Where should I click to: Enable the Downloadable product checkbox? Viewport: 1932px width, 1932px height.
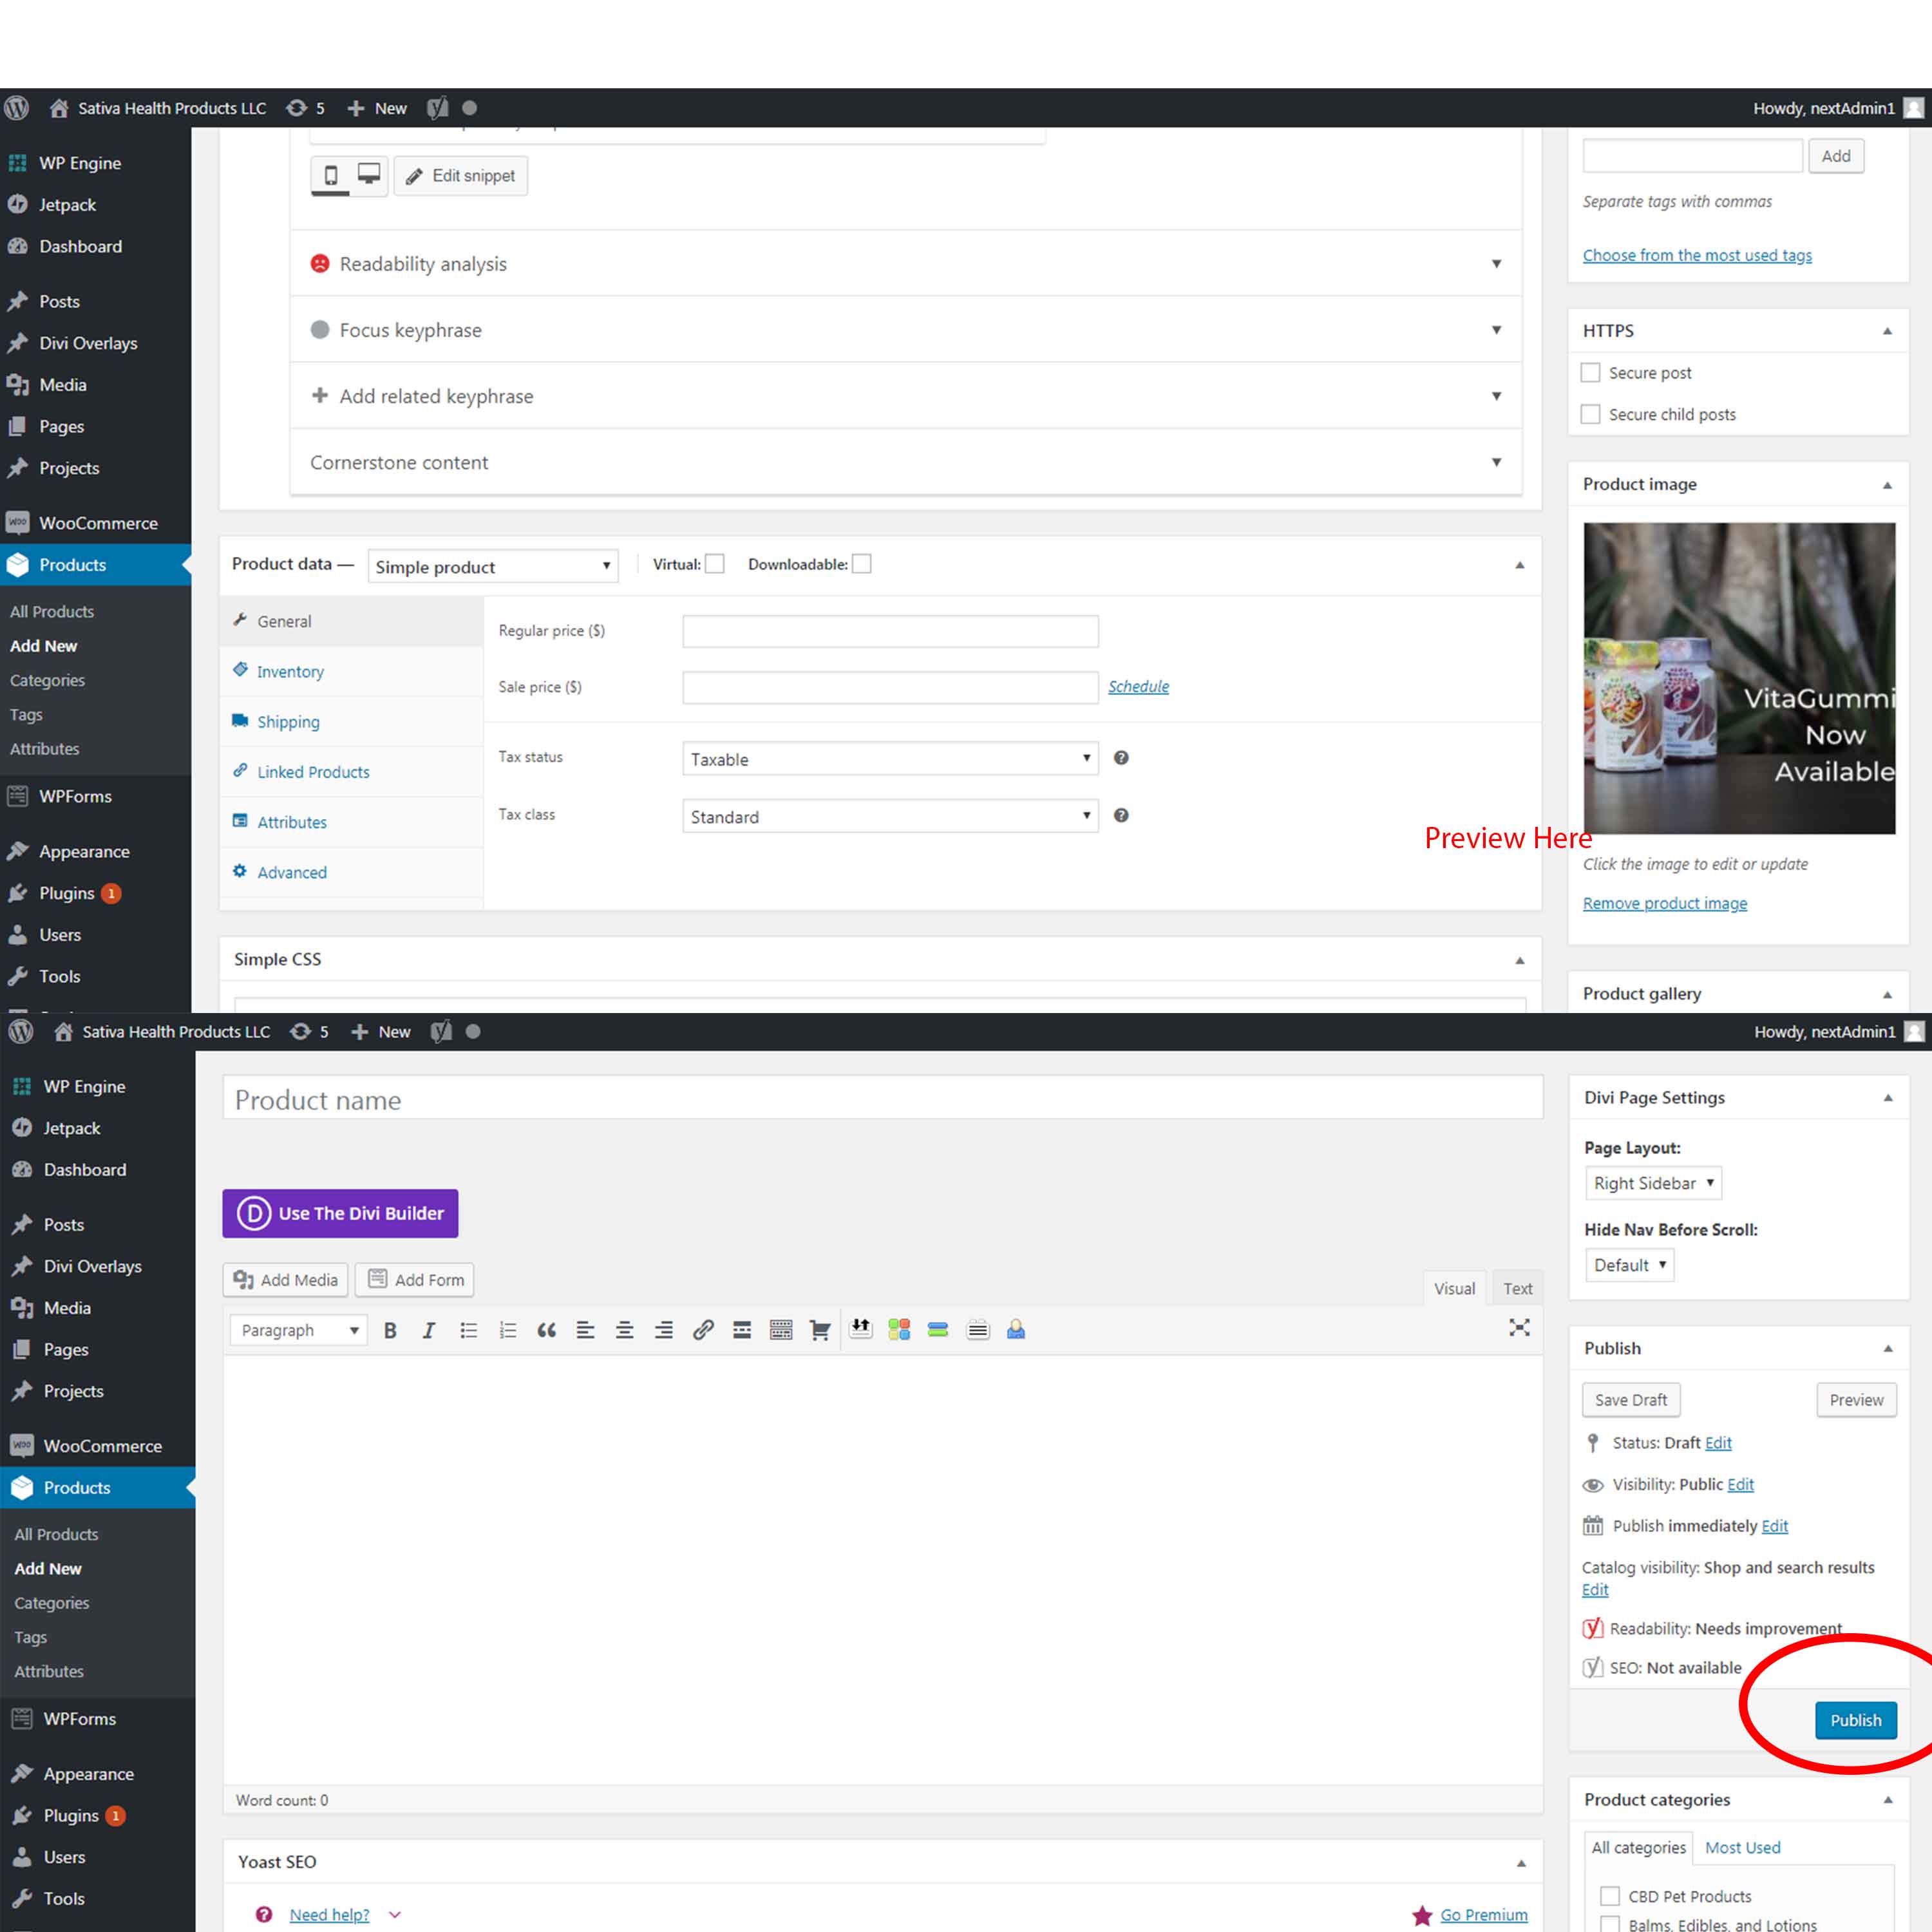861,564
